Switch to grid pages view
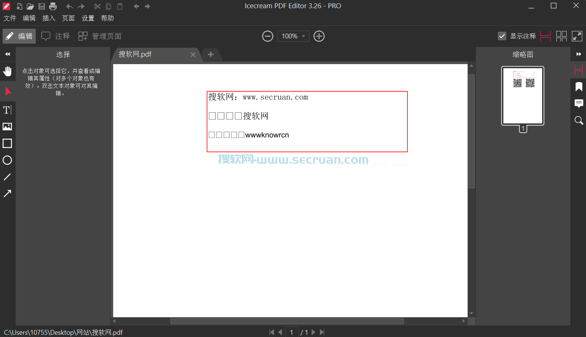586x337 pixels. click(x=561, y=36)
